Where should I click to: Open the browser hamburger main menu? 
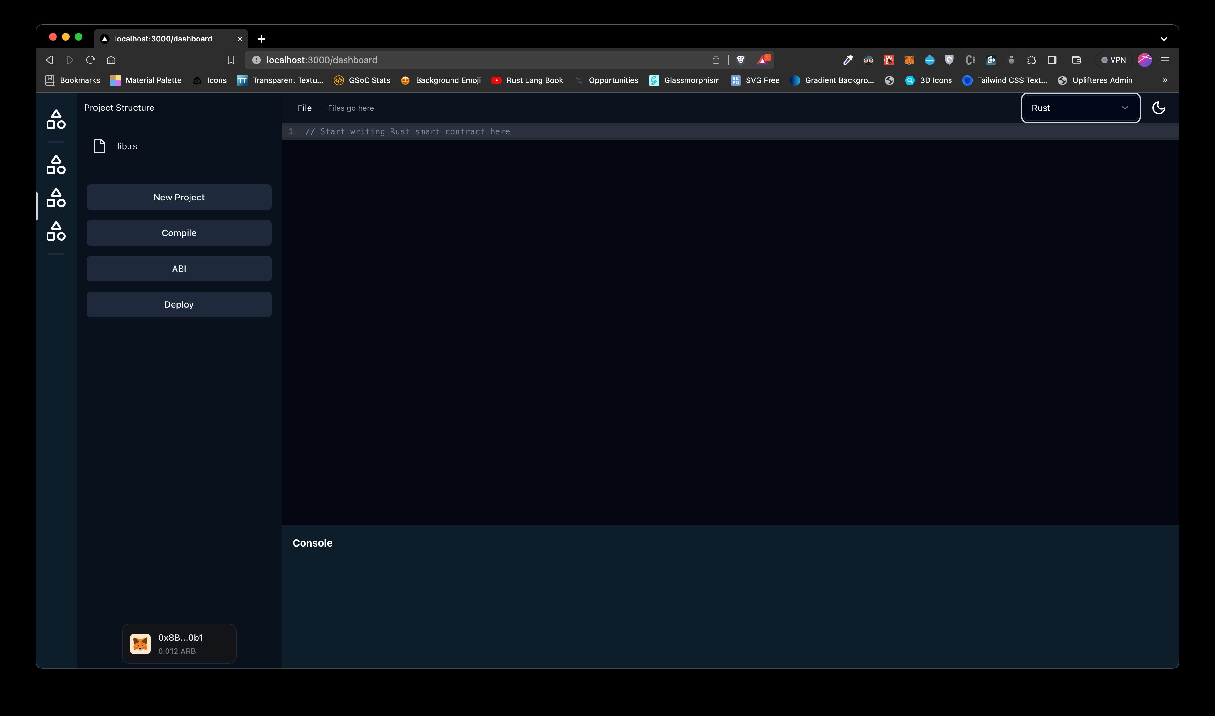1165,60
